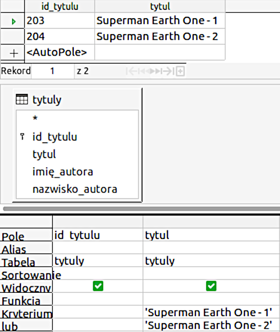Click Kryterium cell with 'Superman Earth One - 1'
Image resolution: width=280 pixels, height=332 pixels.
coord(208,312)
